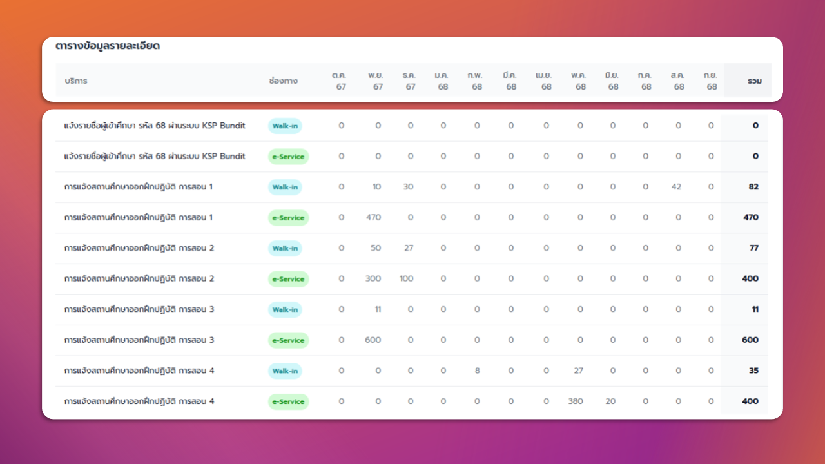Click the 42 value under ส.ค. 68
The image size is (825, 464).
click(x=676, y=187)
